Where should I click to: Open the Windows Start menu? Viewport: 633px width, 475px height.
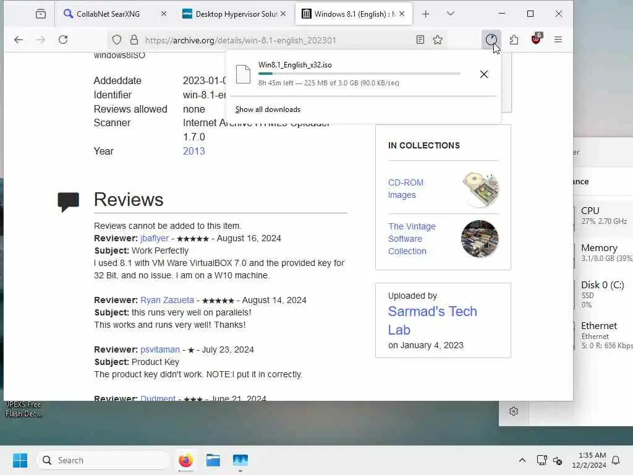coord(20,460)
